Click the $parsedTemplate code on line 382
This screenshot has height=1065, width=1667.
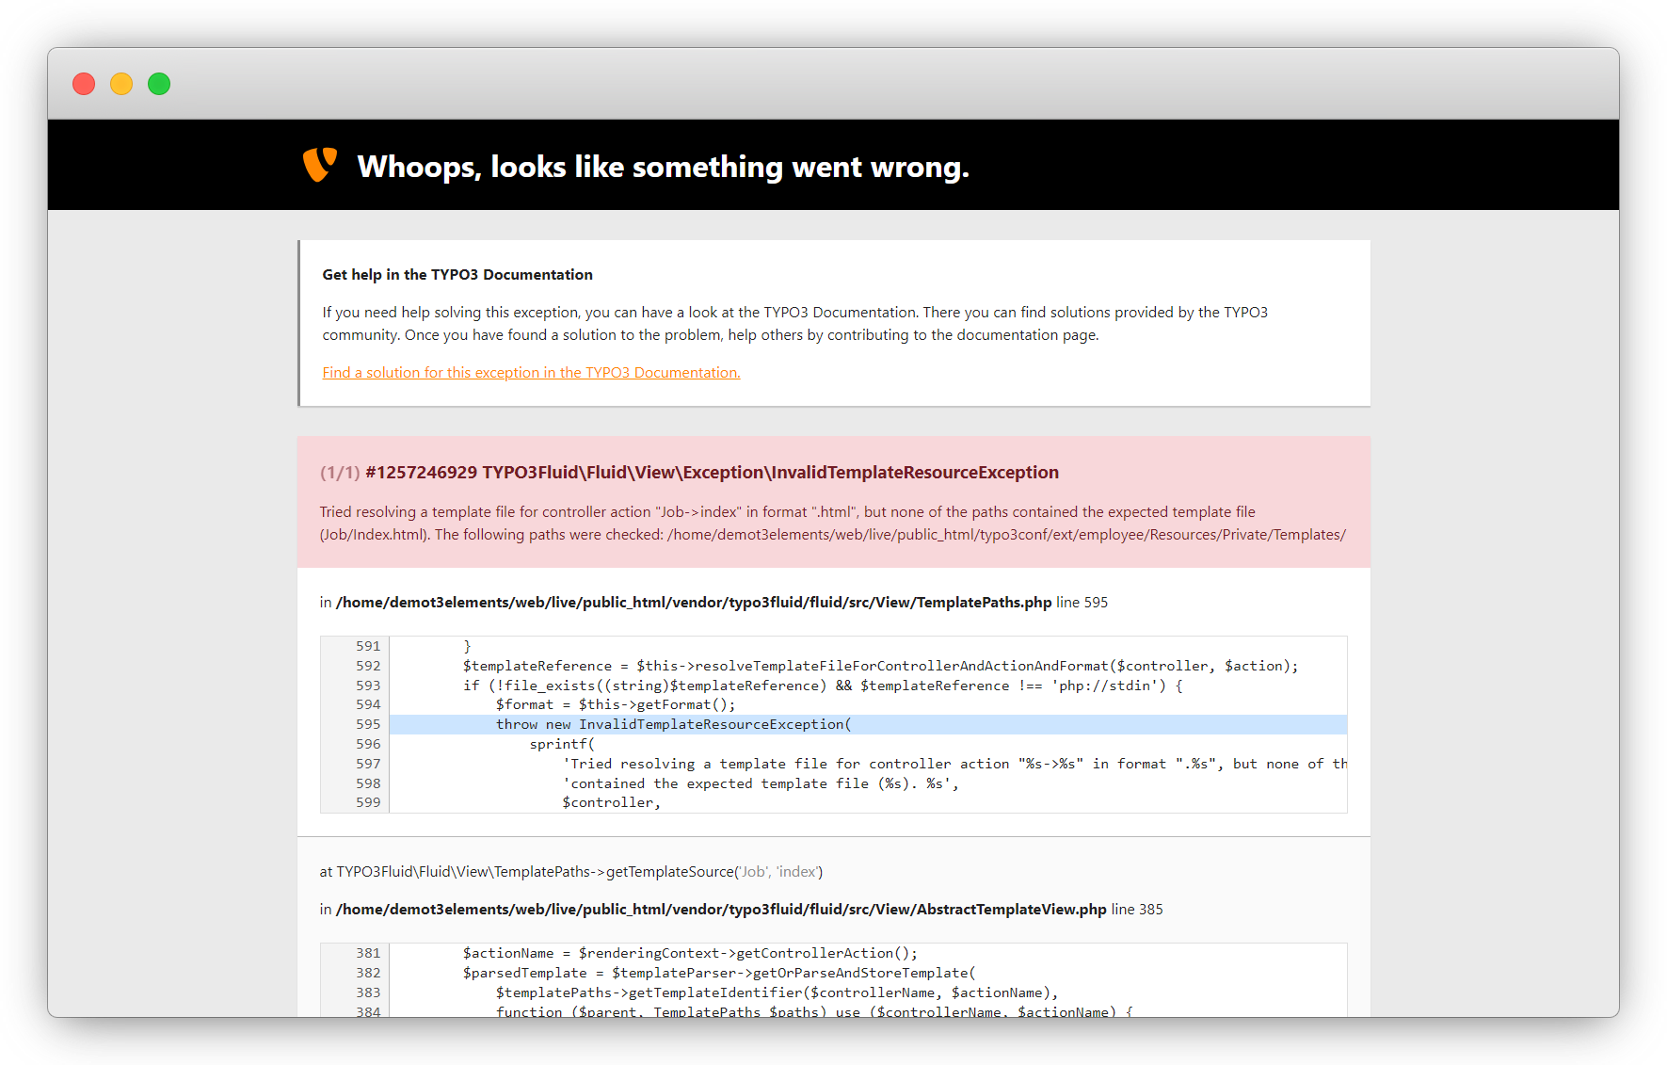click(x=524, y=973)
